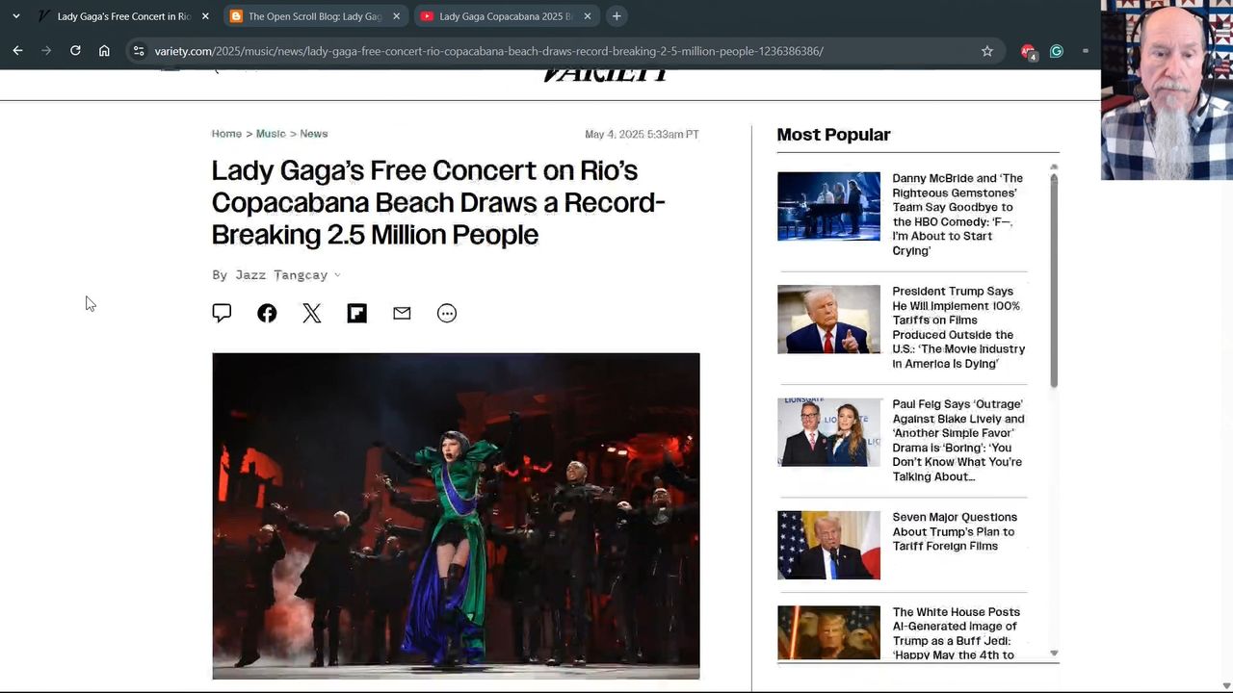Image resolution: width=1233 pixels, height=693 pixels.
Task: Expand author Jazz Tangcay dropdown arrow
Action: pyautogui.click(x=337, y=275)
